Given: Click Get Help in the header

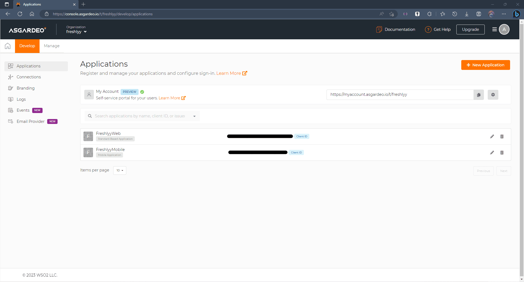Looking at the screenshot, I should (x=438, y=29).
